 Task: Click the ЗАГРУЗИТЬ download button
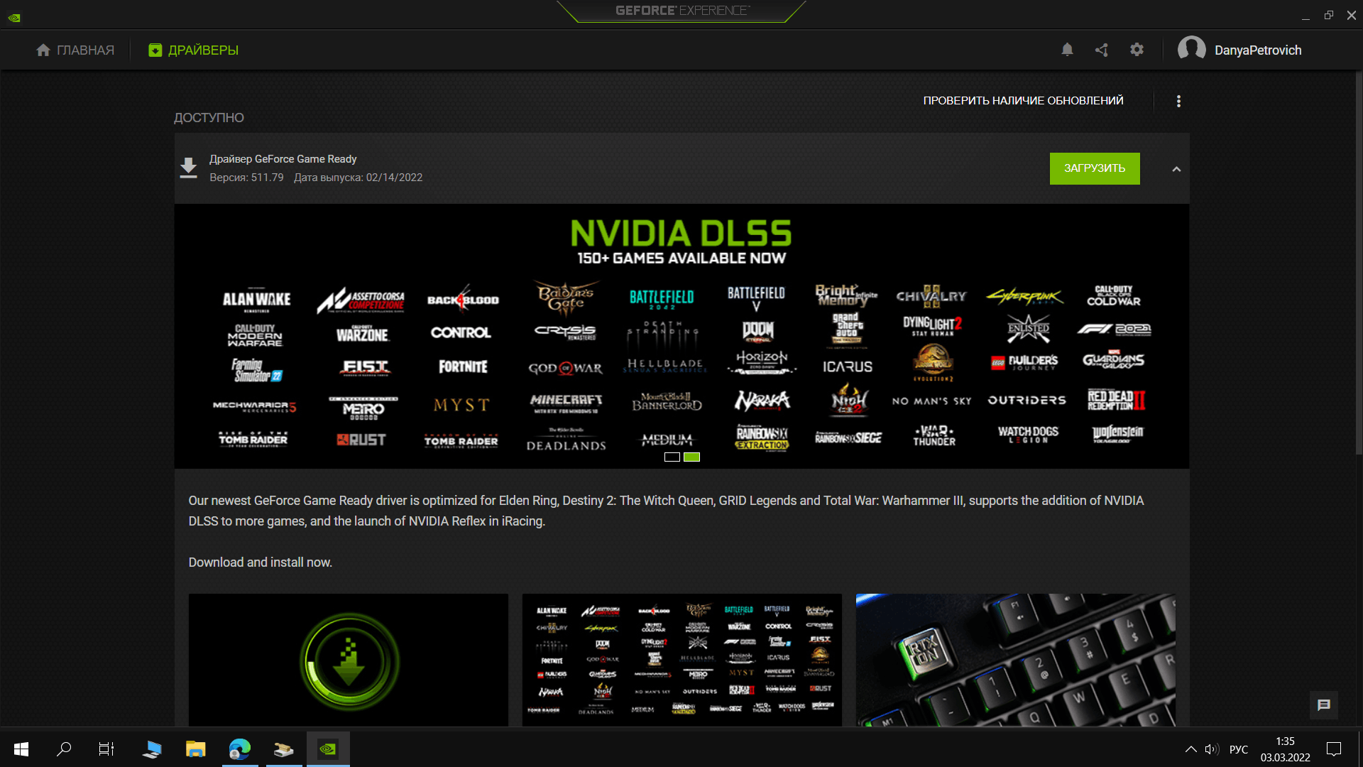point(1095,168)
